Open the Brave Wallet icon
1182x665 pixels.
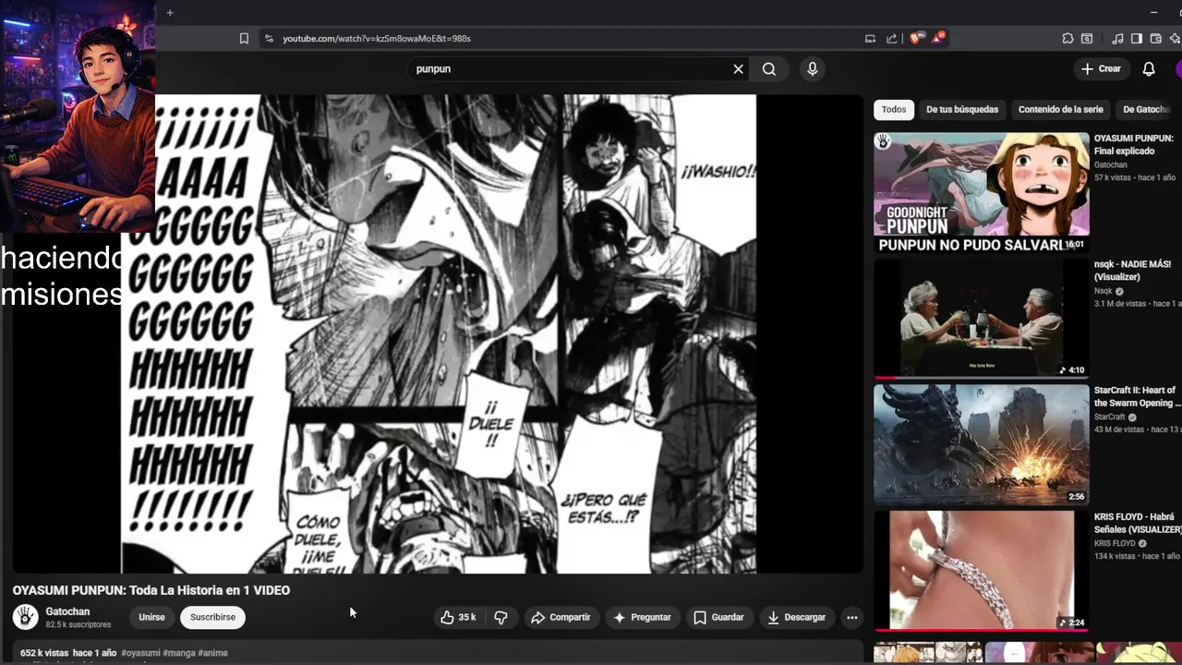(1156, 39)
